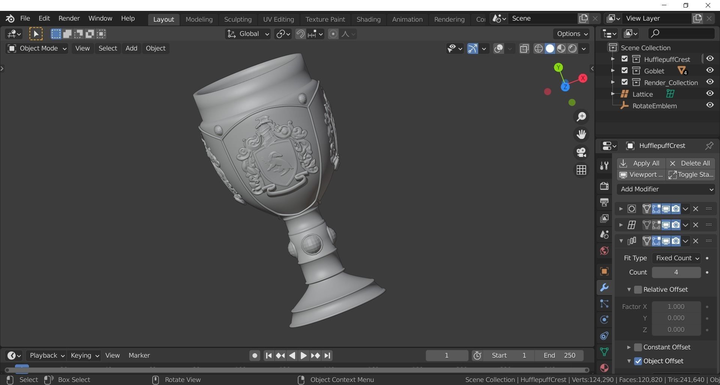Click the zoom view magnifier gizmo
This screenshot has height=385, width=720.
pos(581,117)
